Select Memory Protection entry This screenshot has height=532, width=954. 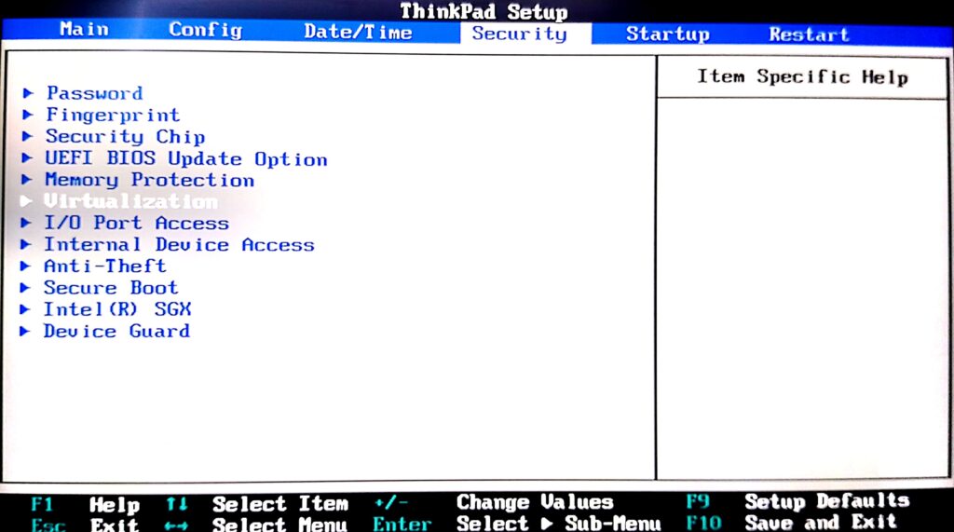(150, 180)
